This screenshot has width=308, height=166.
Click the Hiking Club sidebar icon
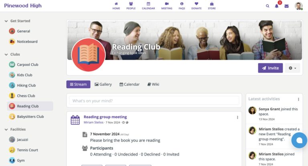pyautogui.click(x=12, y=85)
